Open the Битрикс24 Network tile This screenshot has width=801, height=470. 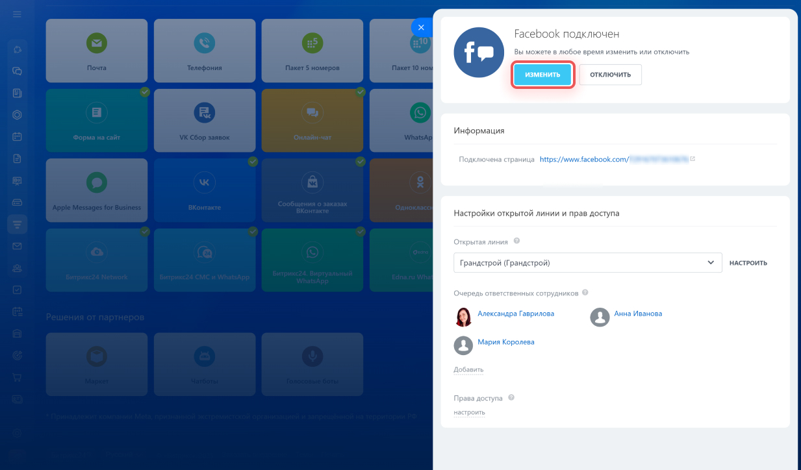tap(97, 260)
